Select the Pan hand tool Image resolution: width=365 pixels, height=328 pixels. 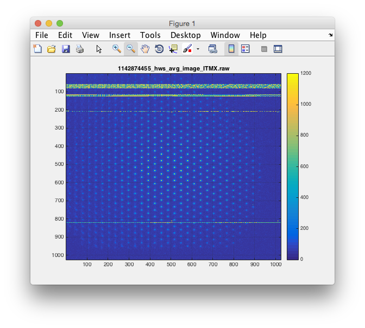[x=145, y=49]
